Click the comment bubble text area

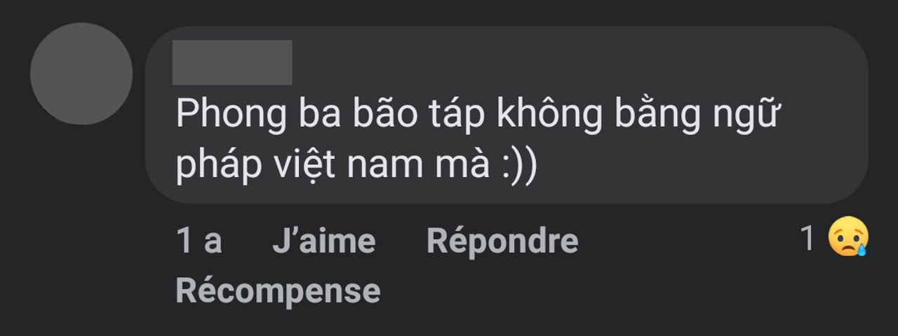pyautogui.click(x=507, y=115)
